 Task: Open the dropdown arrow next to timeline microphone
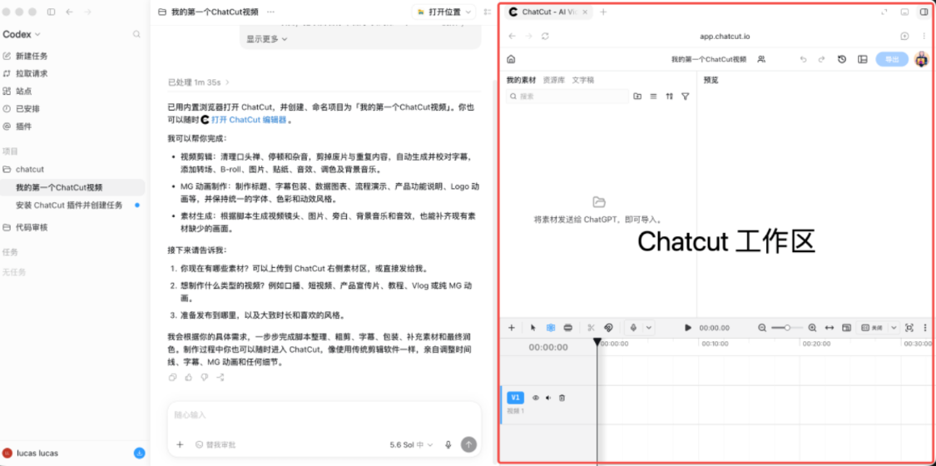click(648, 328)
